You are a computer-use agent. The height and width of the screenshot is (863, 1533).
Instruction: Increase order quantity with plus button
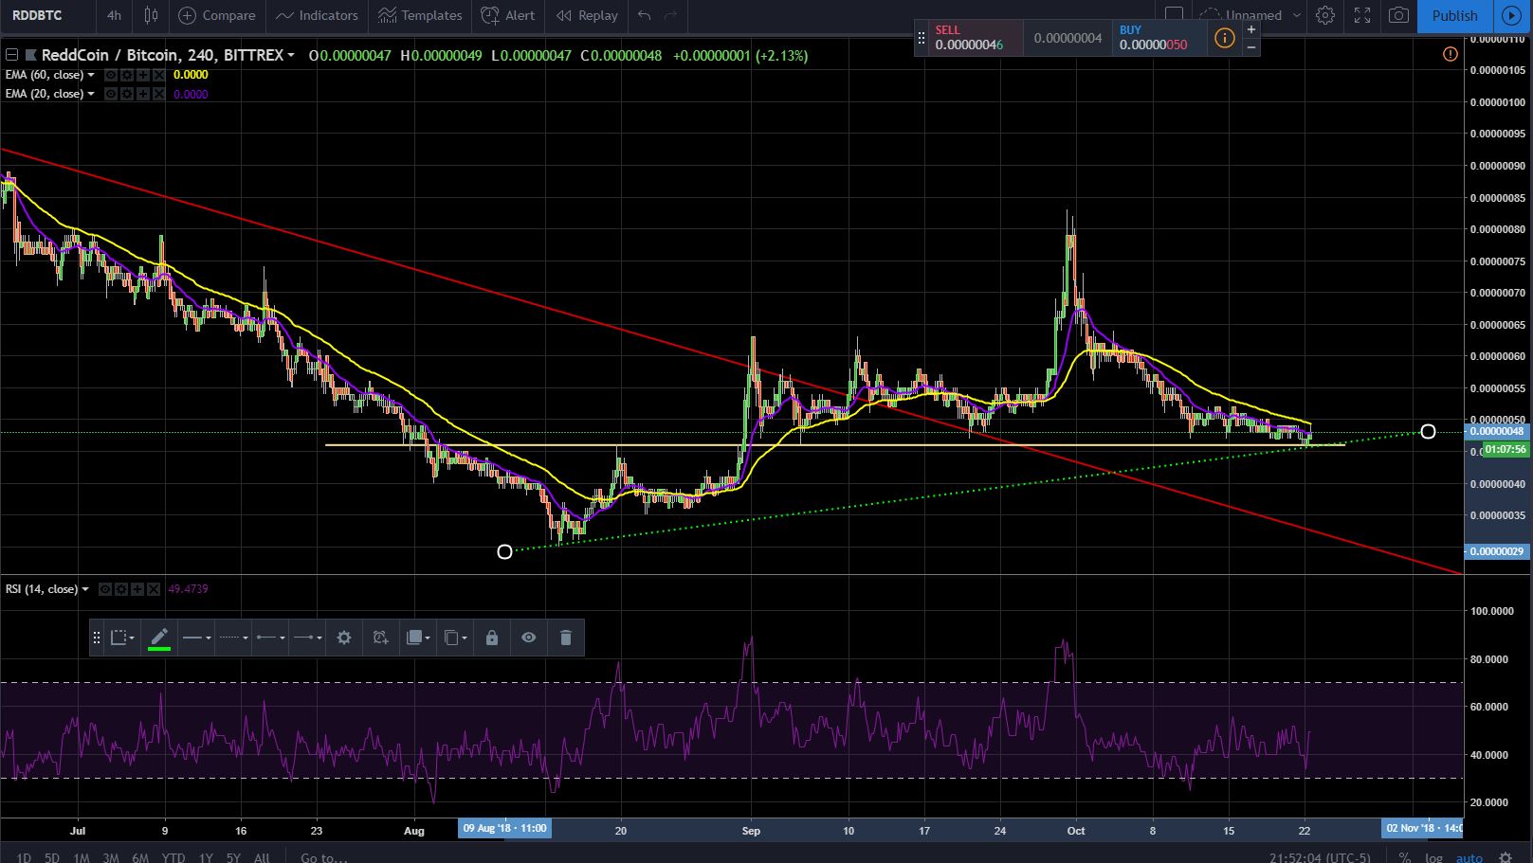1251,29
